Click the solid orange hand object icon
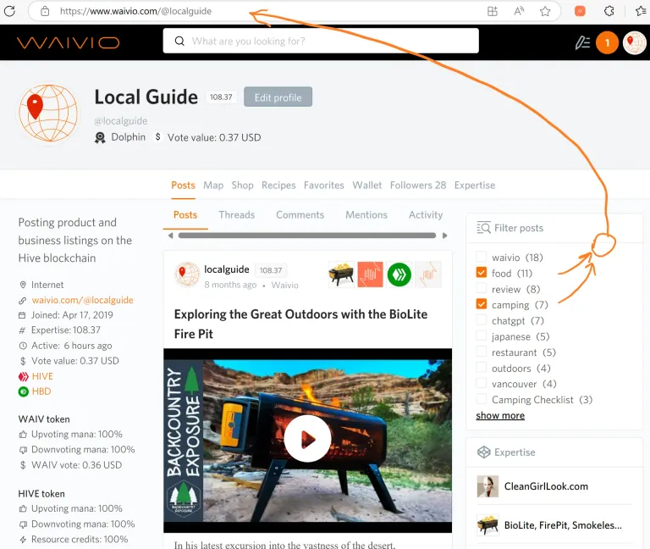 (370, 274)
